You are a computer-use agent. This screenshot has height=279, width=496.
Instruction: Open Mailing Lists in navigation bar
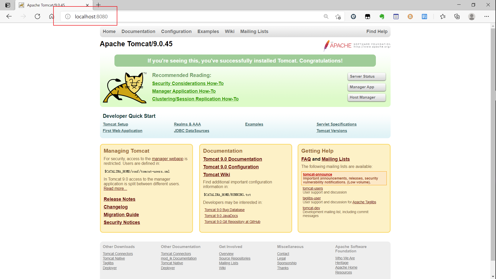pyautogui.click(x=254, y=32)
